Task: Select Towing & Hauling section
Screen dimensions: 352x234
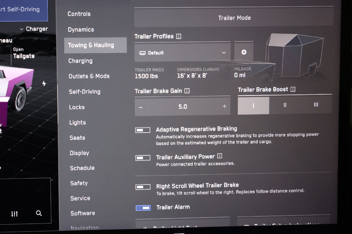Action: tap(96, 45)
